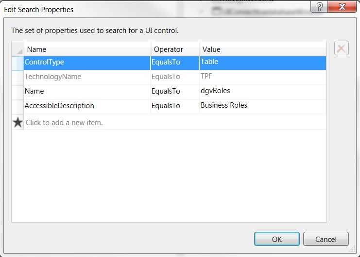The height and width of the screenshot is (257, 360).
Task: Click the TPF value cell
Action: coord(262,77)
